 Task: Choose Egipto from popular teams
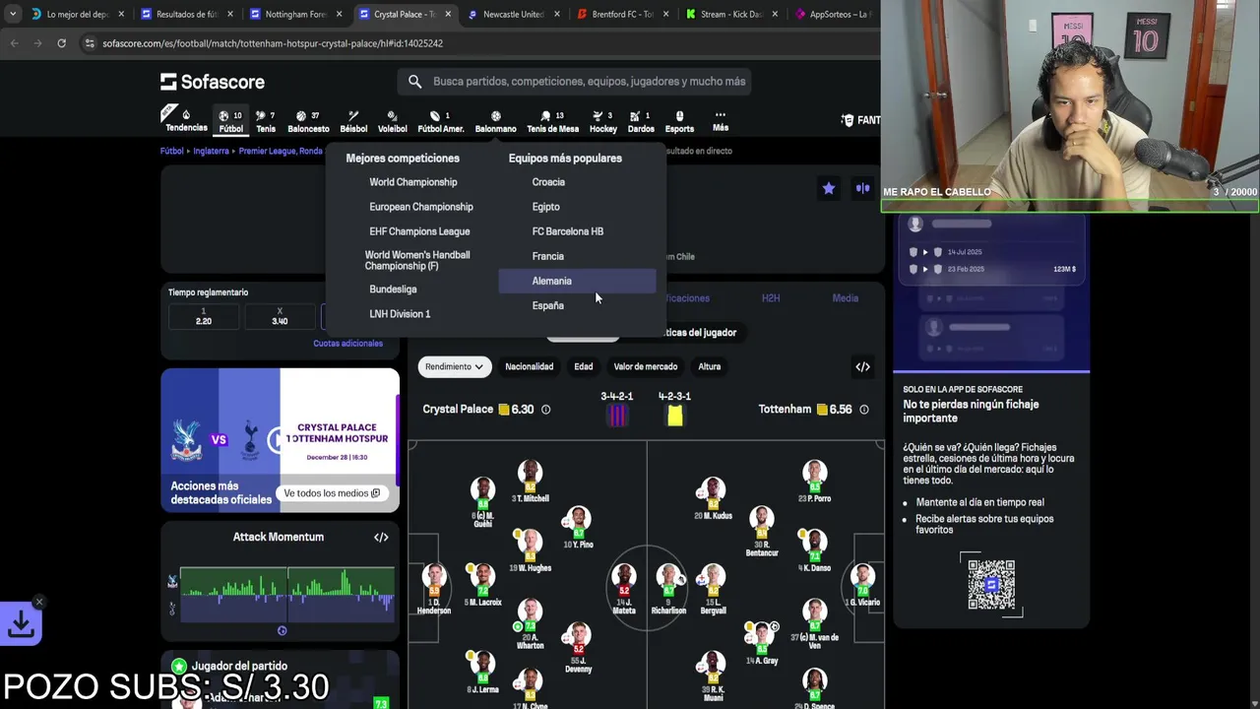click(x=545, y=207)
